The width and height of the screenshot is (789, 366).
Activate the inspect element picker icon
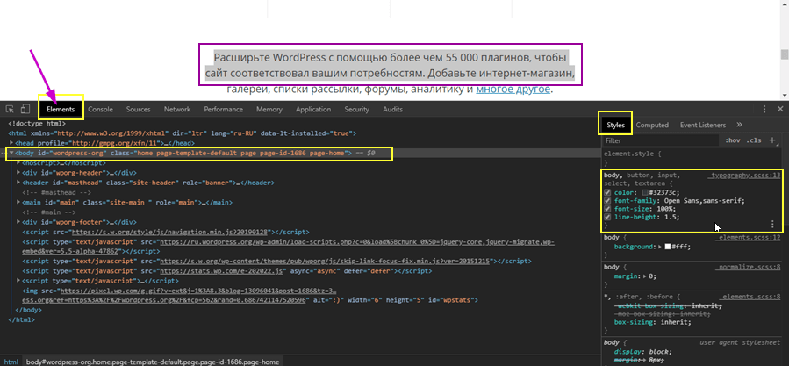tap(10, 109)
